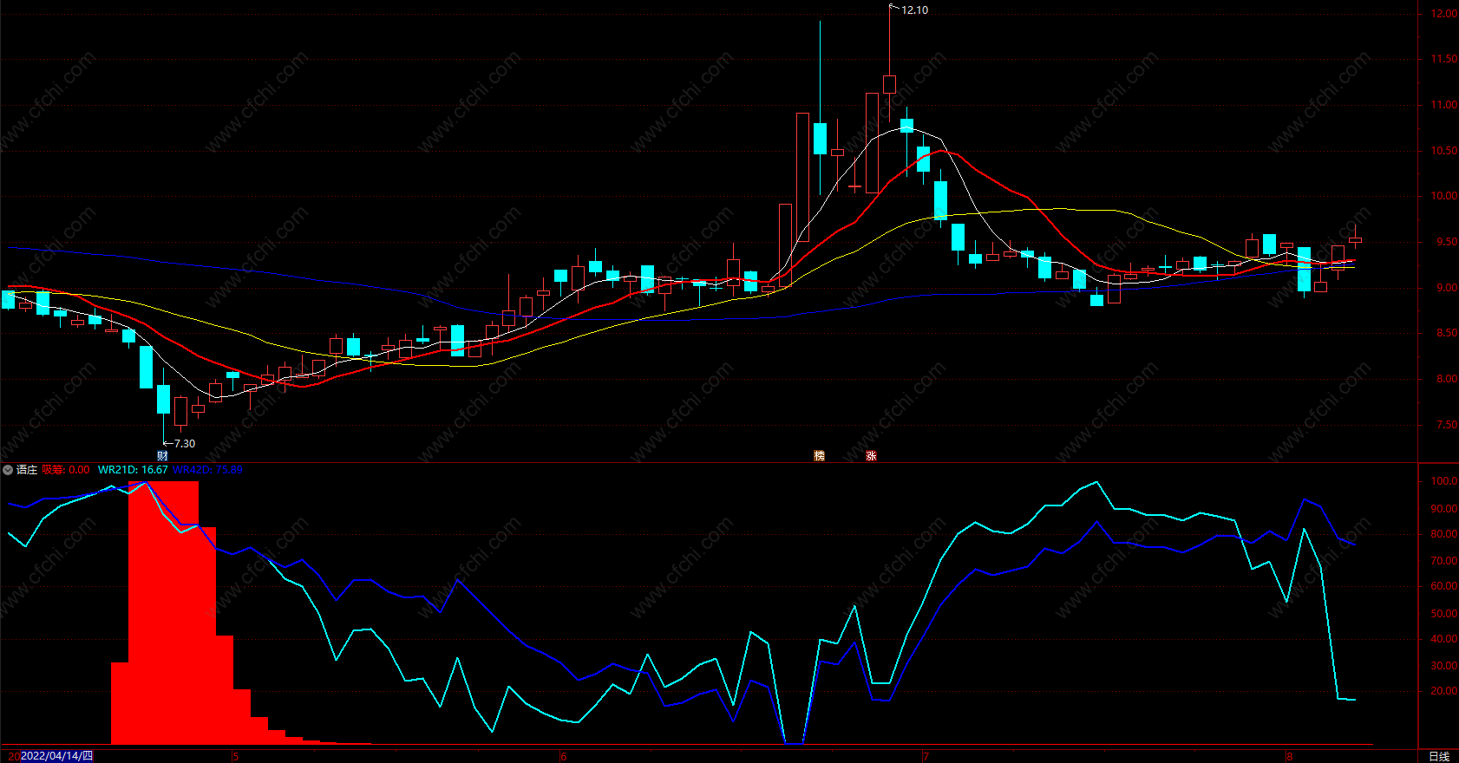Click the 财 marker icon below 7.30
The height and width of the screenshot is (763, 1459).
tap(162, 456)
